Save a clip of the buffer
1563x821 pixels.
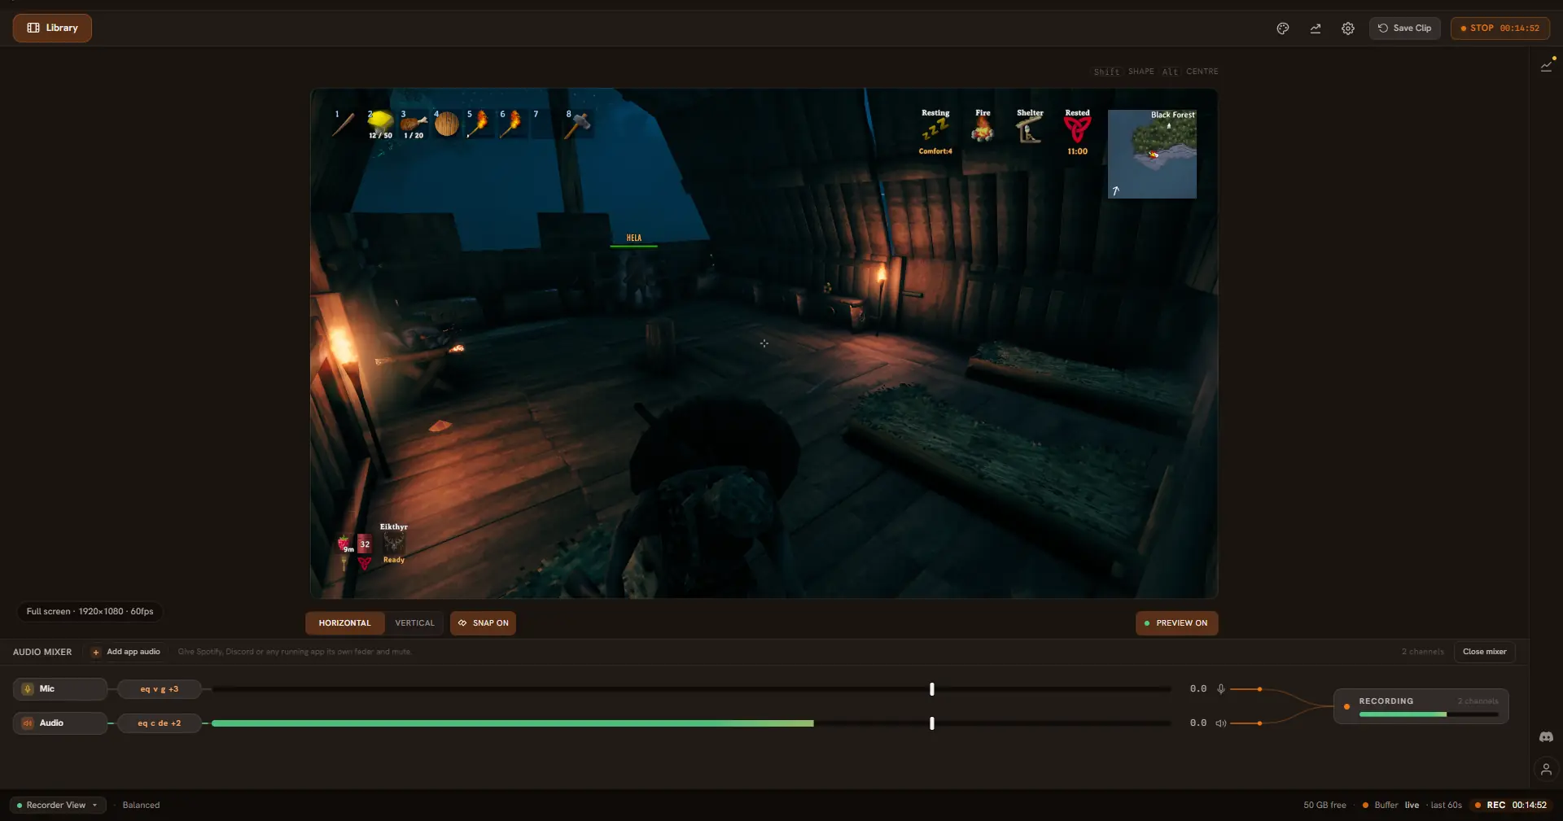tap(1405, 28)
